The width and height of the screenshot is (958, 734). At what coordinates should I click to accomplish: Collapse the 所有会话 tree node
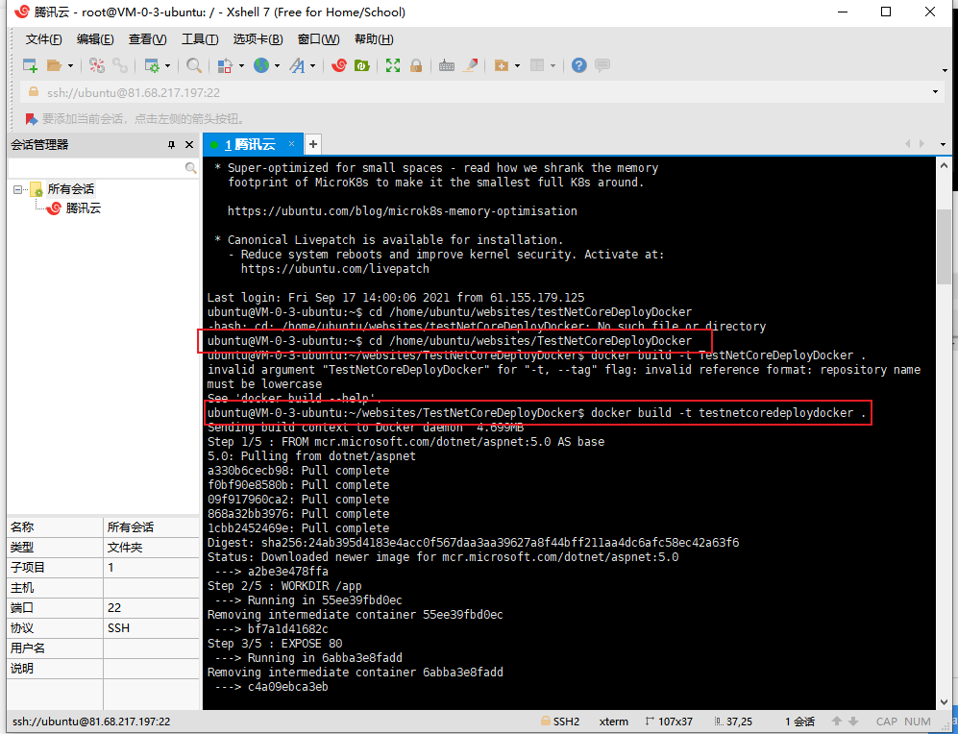(17, 189)
